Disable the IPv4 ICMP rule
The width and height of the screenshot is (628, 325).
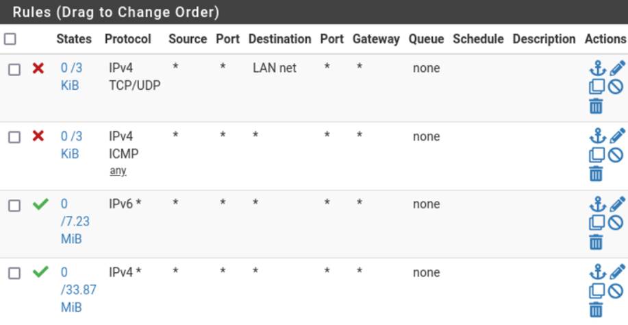(615, 155)
